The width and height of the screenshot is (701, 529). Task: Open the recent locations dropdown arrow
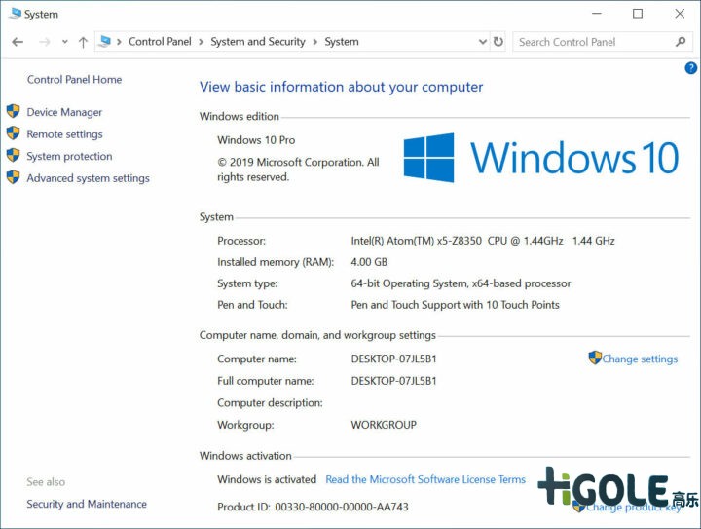pos(65,42)
